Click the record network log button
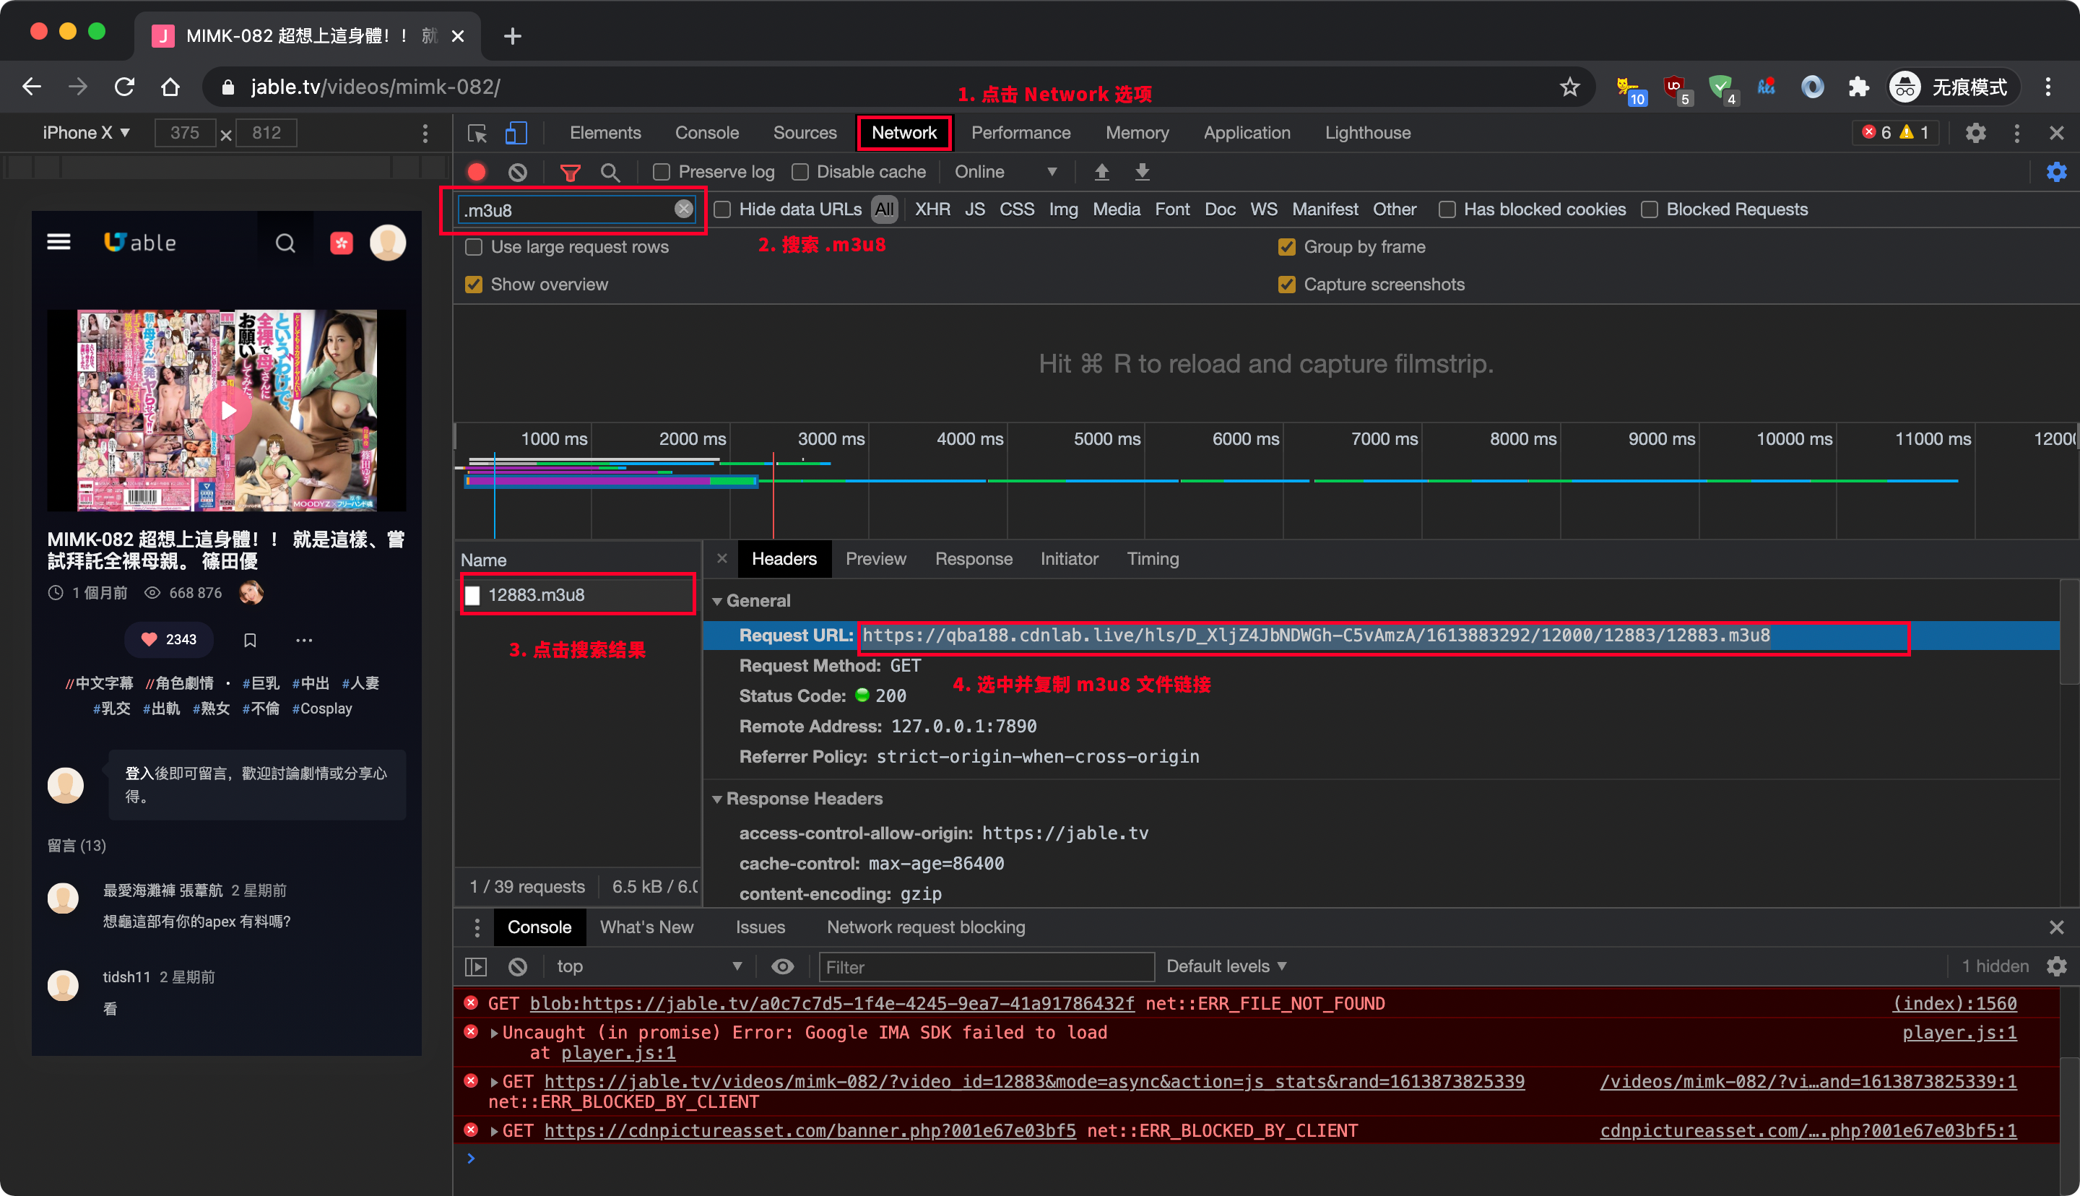 coord(476,172)
